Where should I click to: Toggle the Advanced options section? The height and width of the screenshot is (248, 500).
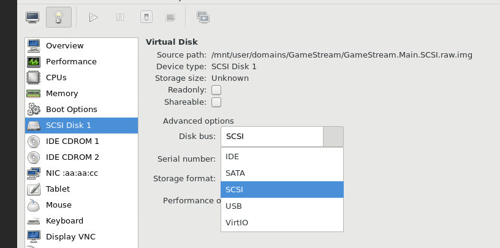pos(198,121)
